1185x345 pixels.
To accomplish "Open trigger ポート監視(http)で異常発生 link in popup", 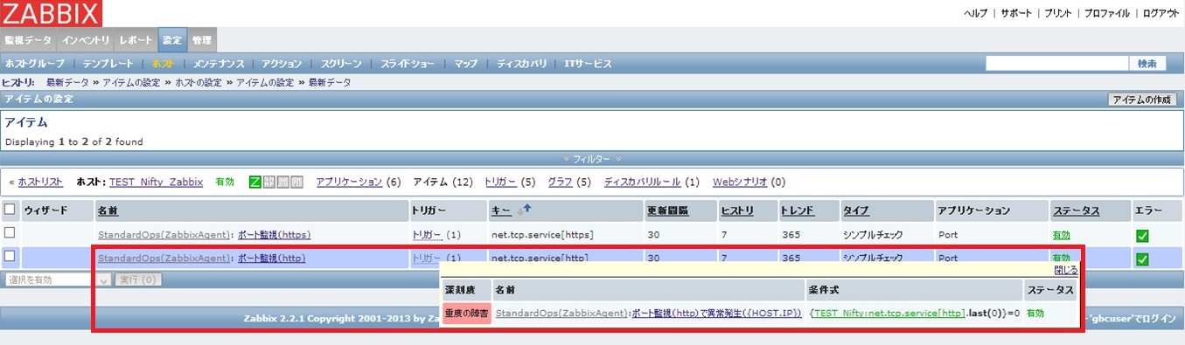I will click(x=716, y=313).
